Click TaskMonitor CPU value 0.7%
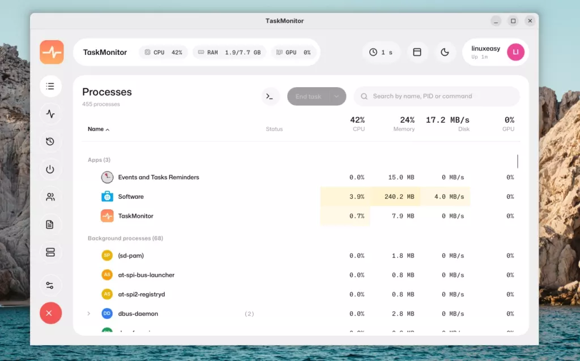The height and width of the screenshot is (361, 580). pos(357,216)
